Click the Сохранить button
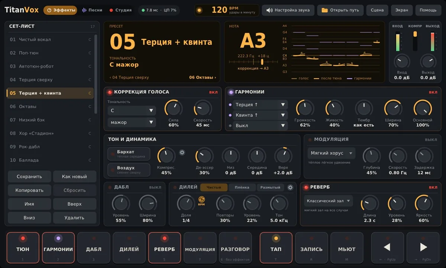This screenshot has width=446, height=268. [29, 177]
